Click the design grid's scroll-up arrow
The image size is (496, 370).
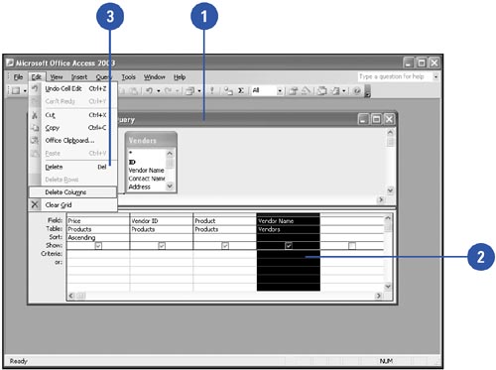[388, 218]
